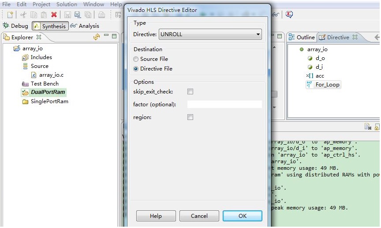Click the New Project toolbar icon
Screen dimensions: 381x228
click(10, 15)
